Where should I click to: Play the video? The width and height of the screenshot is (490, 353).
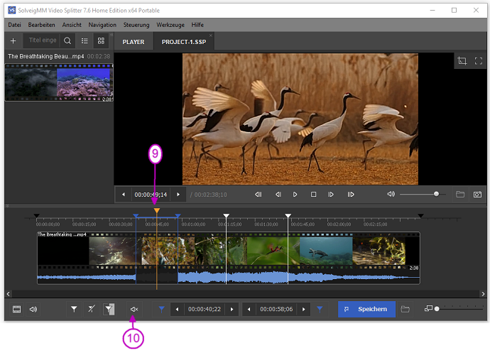tap(295, 195)
